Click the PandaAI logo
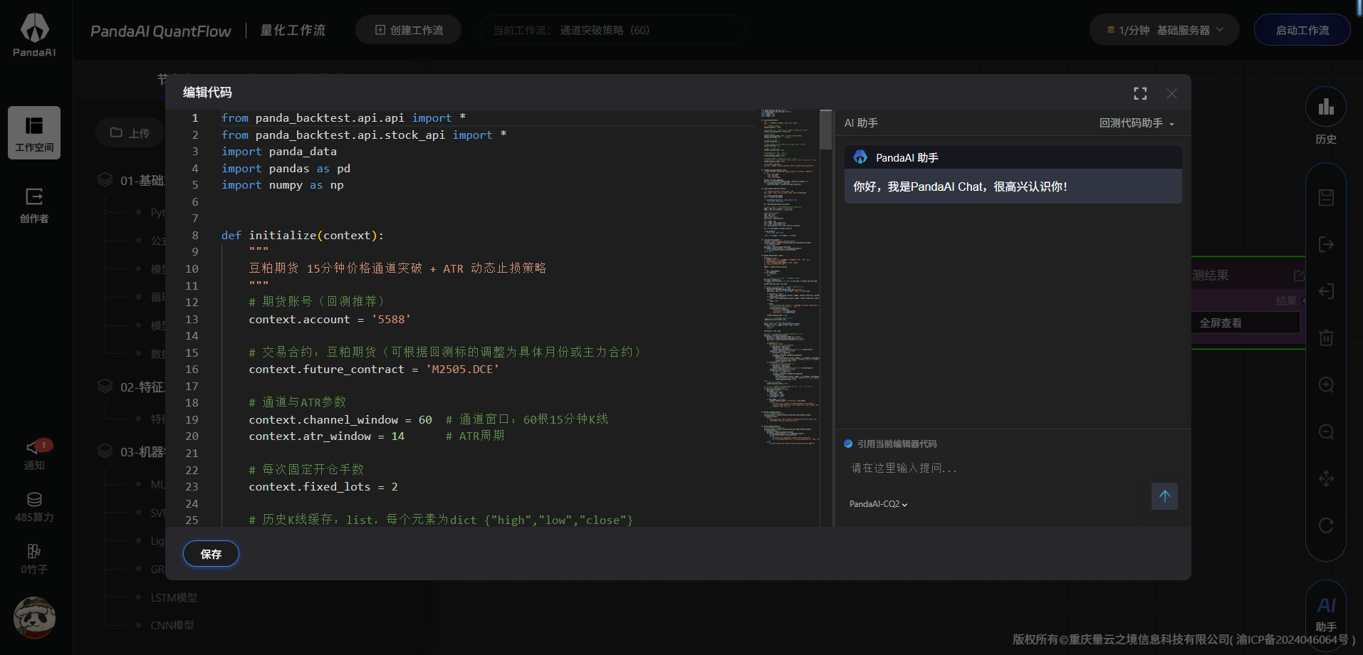The width and height of the screenshot is (1363, 655). (34, 35)
